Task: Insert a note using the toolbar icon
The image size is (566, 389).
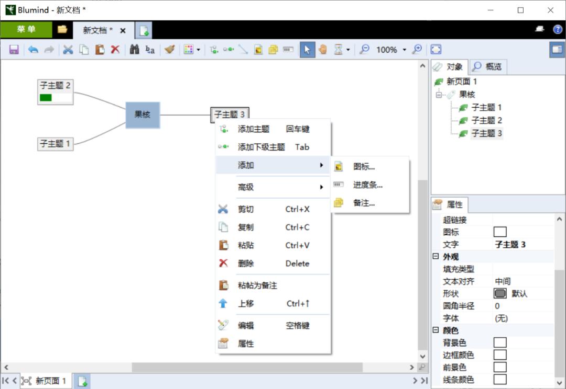Action: [273, 49]
